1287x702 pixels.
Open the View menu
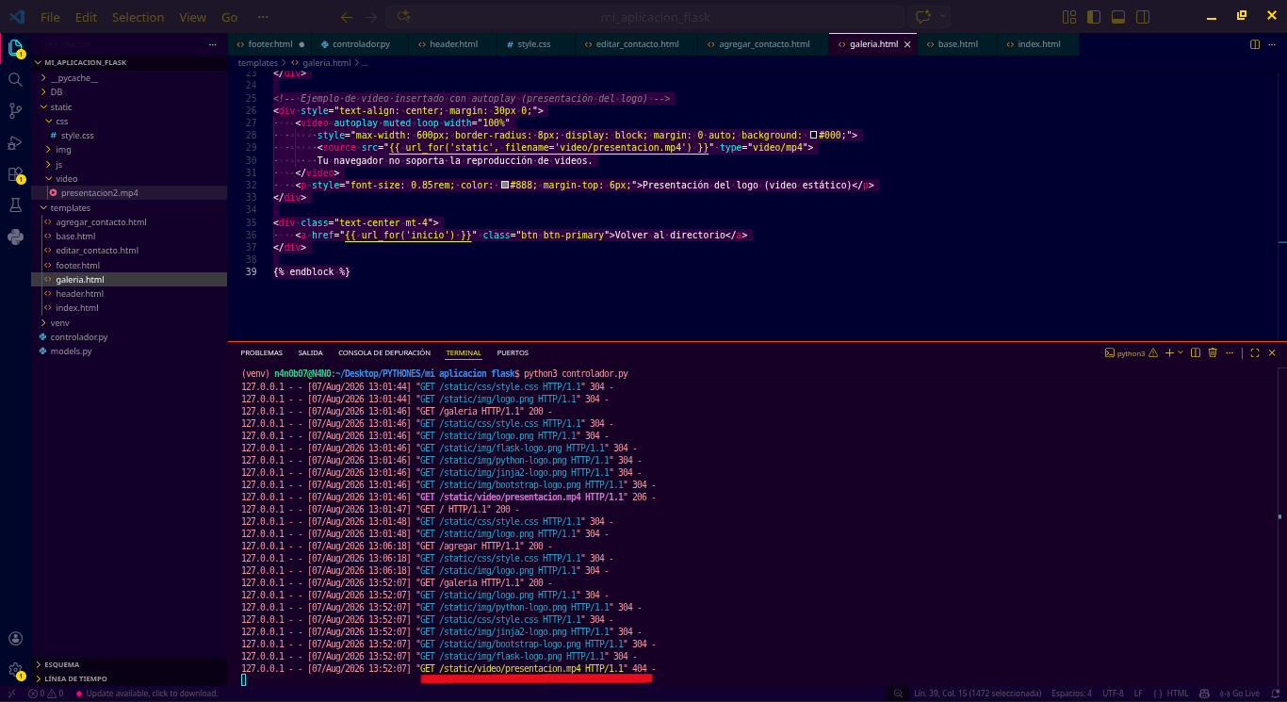192,17
